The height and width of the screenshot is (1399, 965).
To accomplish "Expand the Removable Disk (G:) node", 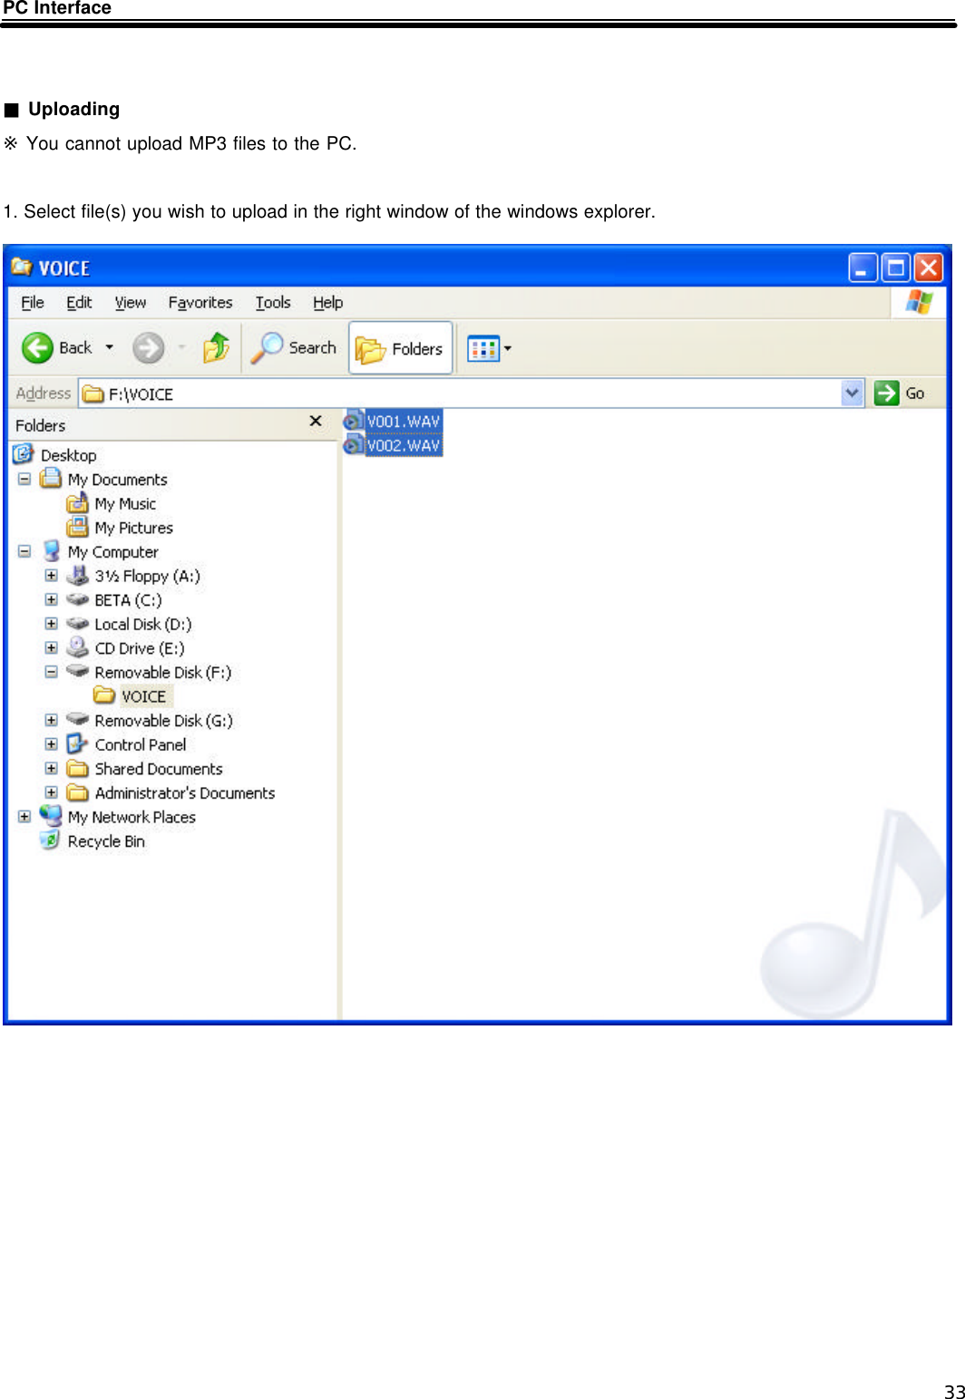I will pos(52,720).
